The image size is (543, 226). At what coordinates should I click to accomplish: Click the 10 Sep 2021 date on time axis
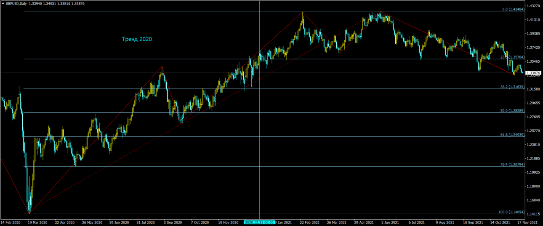tap(472, 222)
